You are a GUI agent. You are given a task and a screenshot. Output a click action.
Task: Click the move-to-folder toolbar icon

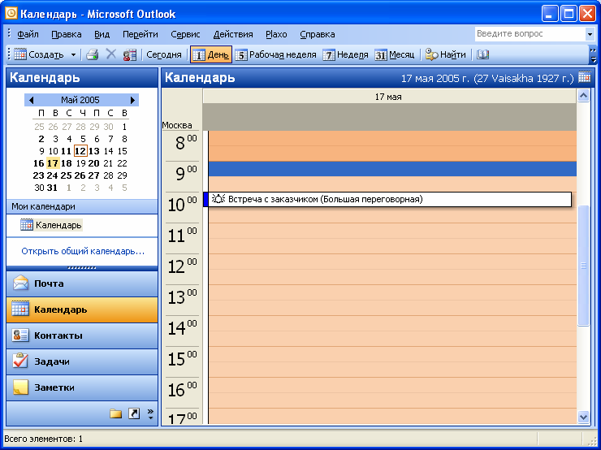click(130, 54)
